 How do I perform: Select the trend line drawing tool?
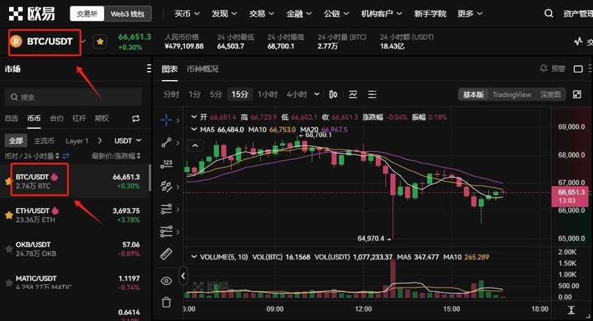tap(166, 142)
